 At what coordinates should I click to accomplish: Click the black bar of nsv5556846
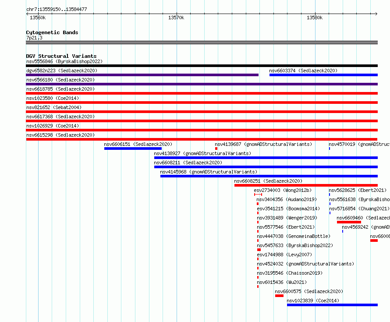(x=202, y=66)
